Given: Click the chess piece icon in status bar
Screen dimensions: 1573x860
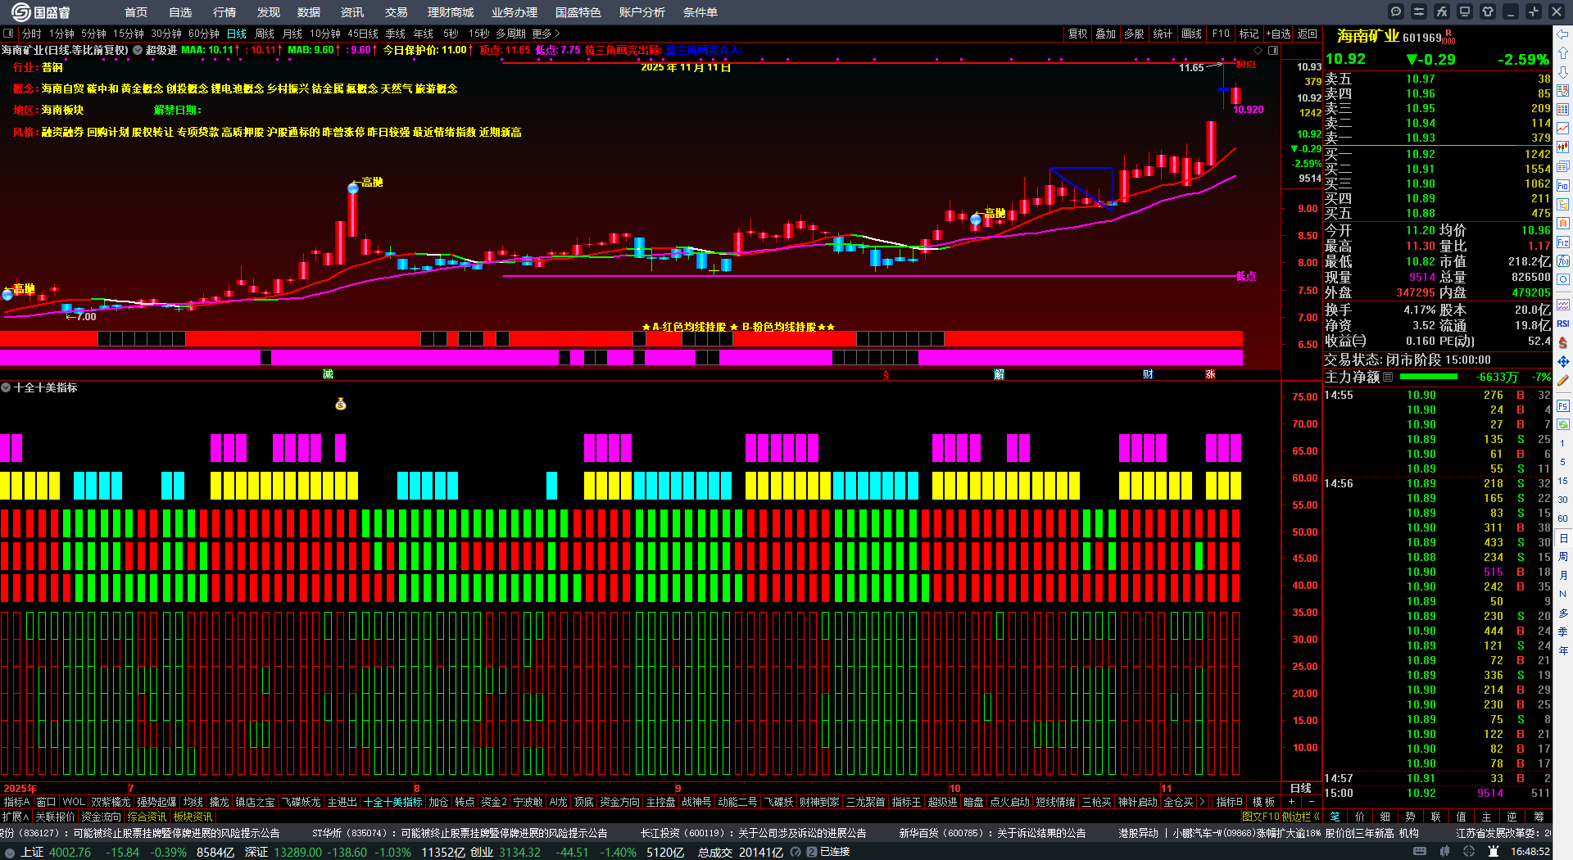Looking at the screenshot, I should 1494,852.
